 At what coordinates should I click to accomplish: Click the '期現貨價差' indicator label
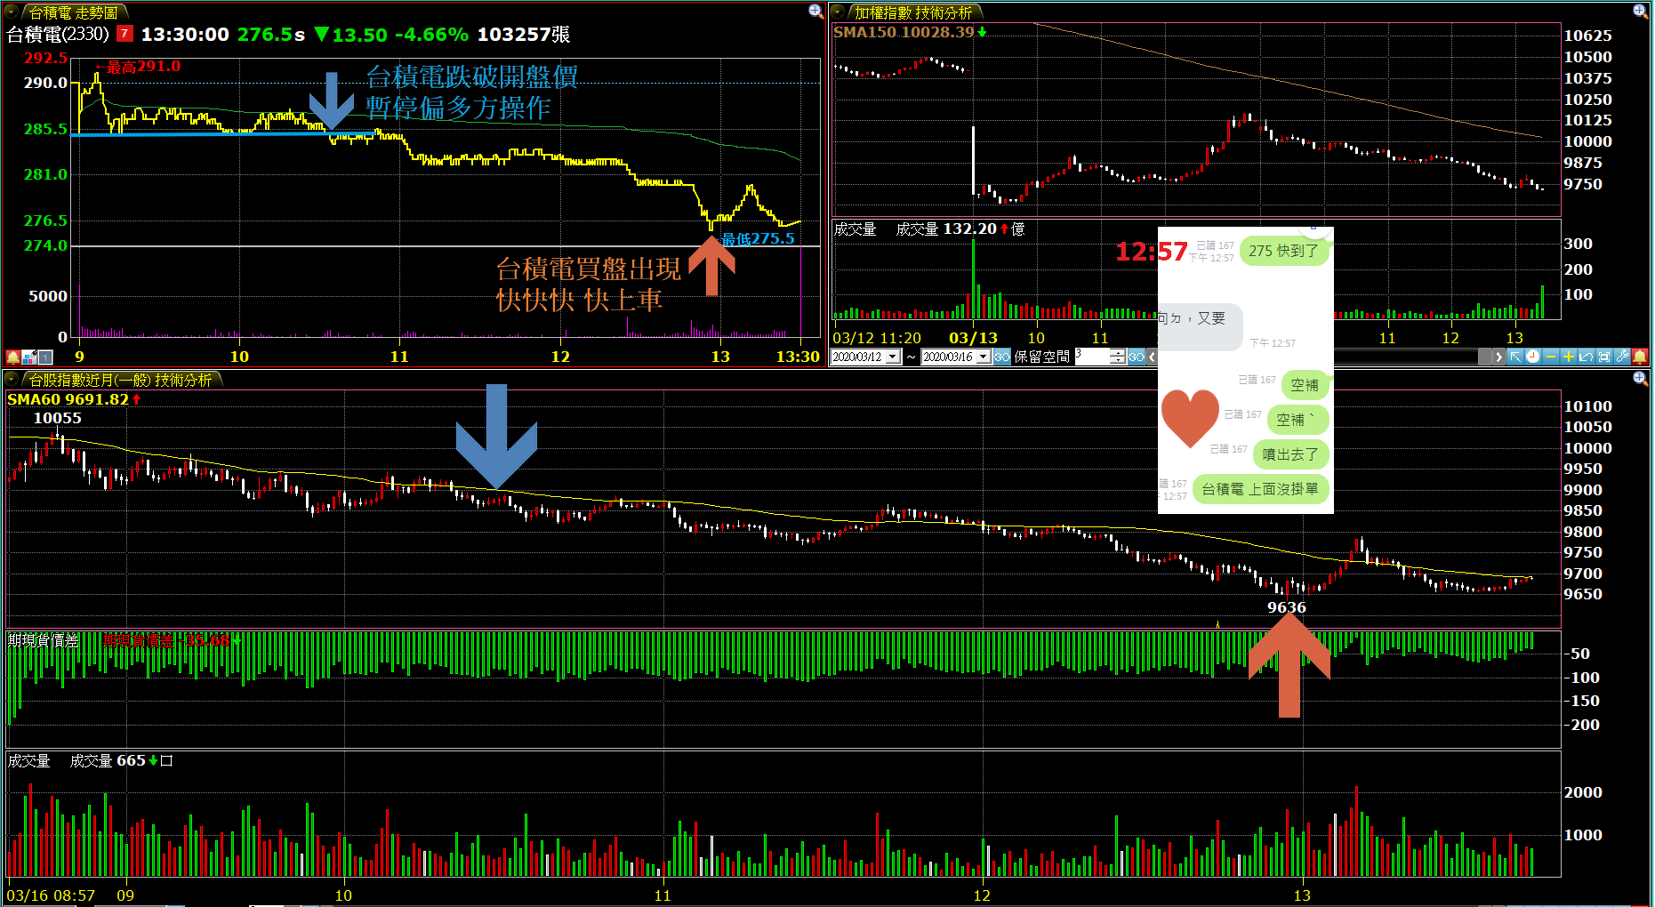tap(43, 640)
